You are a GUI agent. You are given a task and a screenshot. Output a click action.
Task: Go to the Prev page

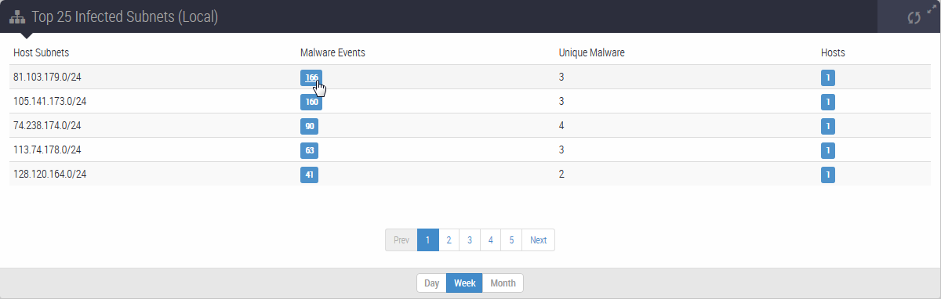[401, 240]
